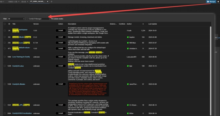The image size is (220, 116).
Task: Open the ComfyUI-Lotus title link
Action: point(18,66)
